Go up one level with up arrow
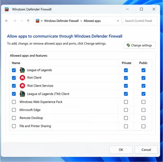Viewport: 163px width, 162px height. [x=28, y=21]
